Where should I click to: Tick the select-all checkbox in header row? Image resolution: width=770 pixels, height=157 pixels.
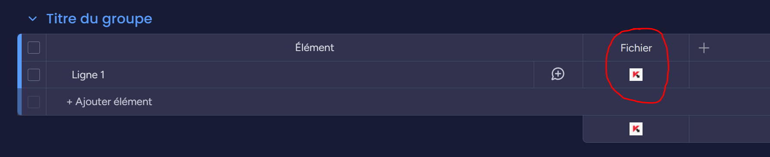tap(34, 48)
